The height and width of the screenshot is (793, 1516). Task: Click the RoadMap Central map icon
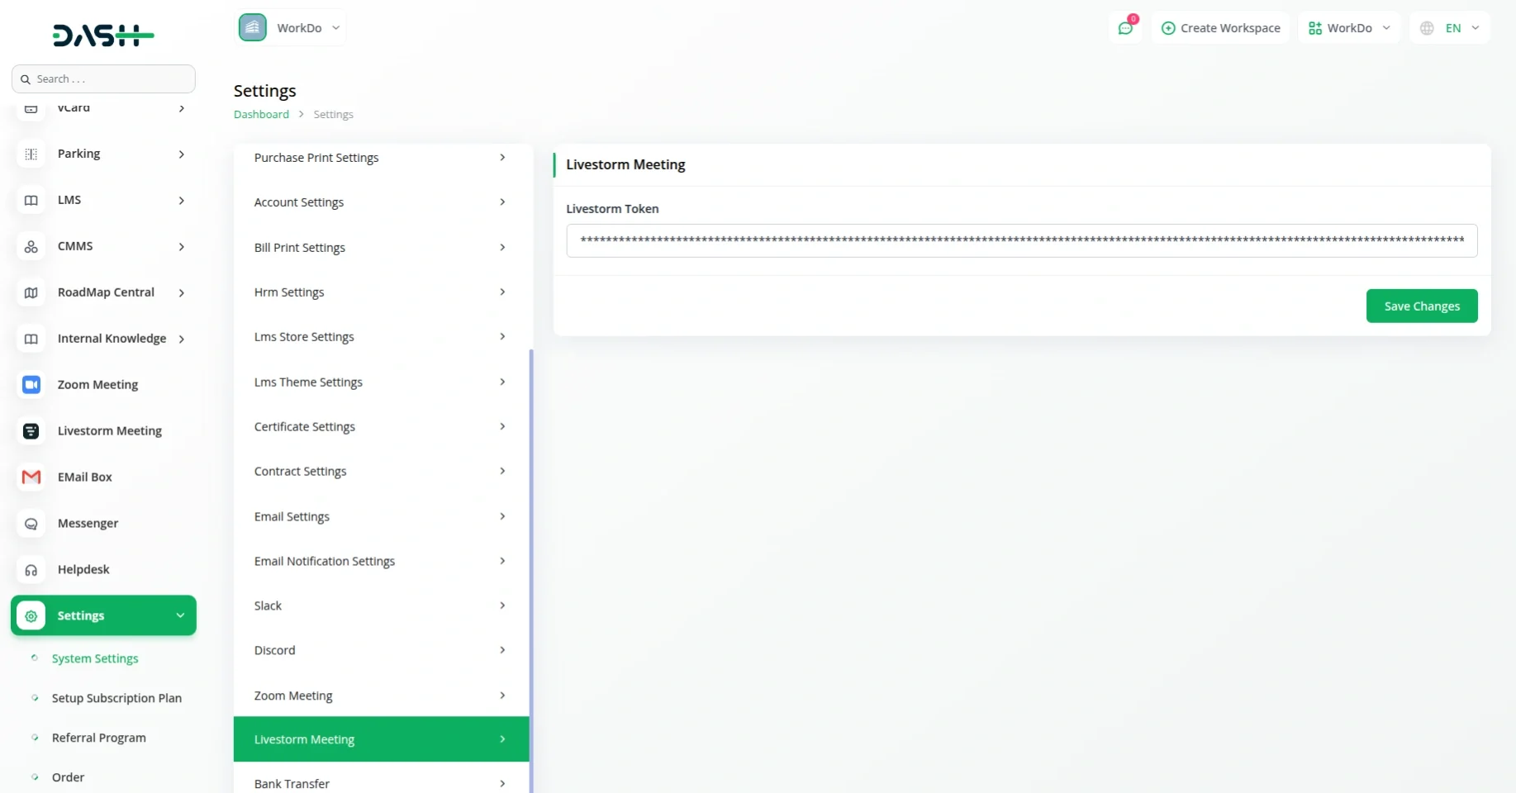[31, 292]
